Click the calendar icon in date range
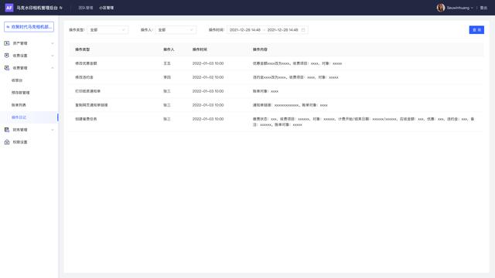This screenshot has width=495, height=278. [x=303, y=30]
